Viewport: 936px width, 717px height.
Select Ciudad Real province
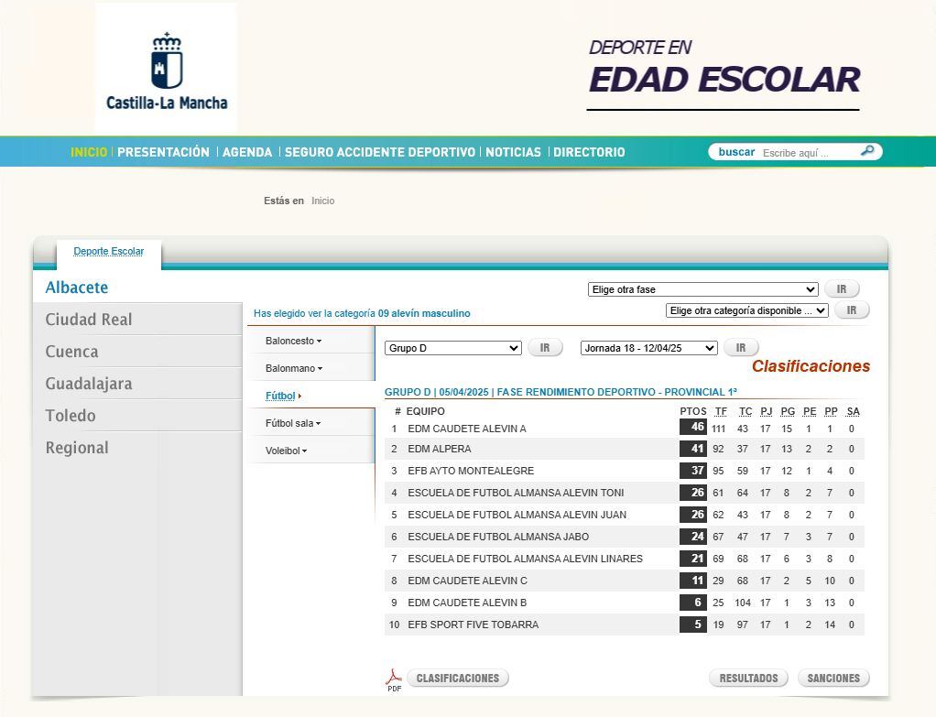pyautogui.click(x=89, y=320)
